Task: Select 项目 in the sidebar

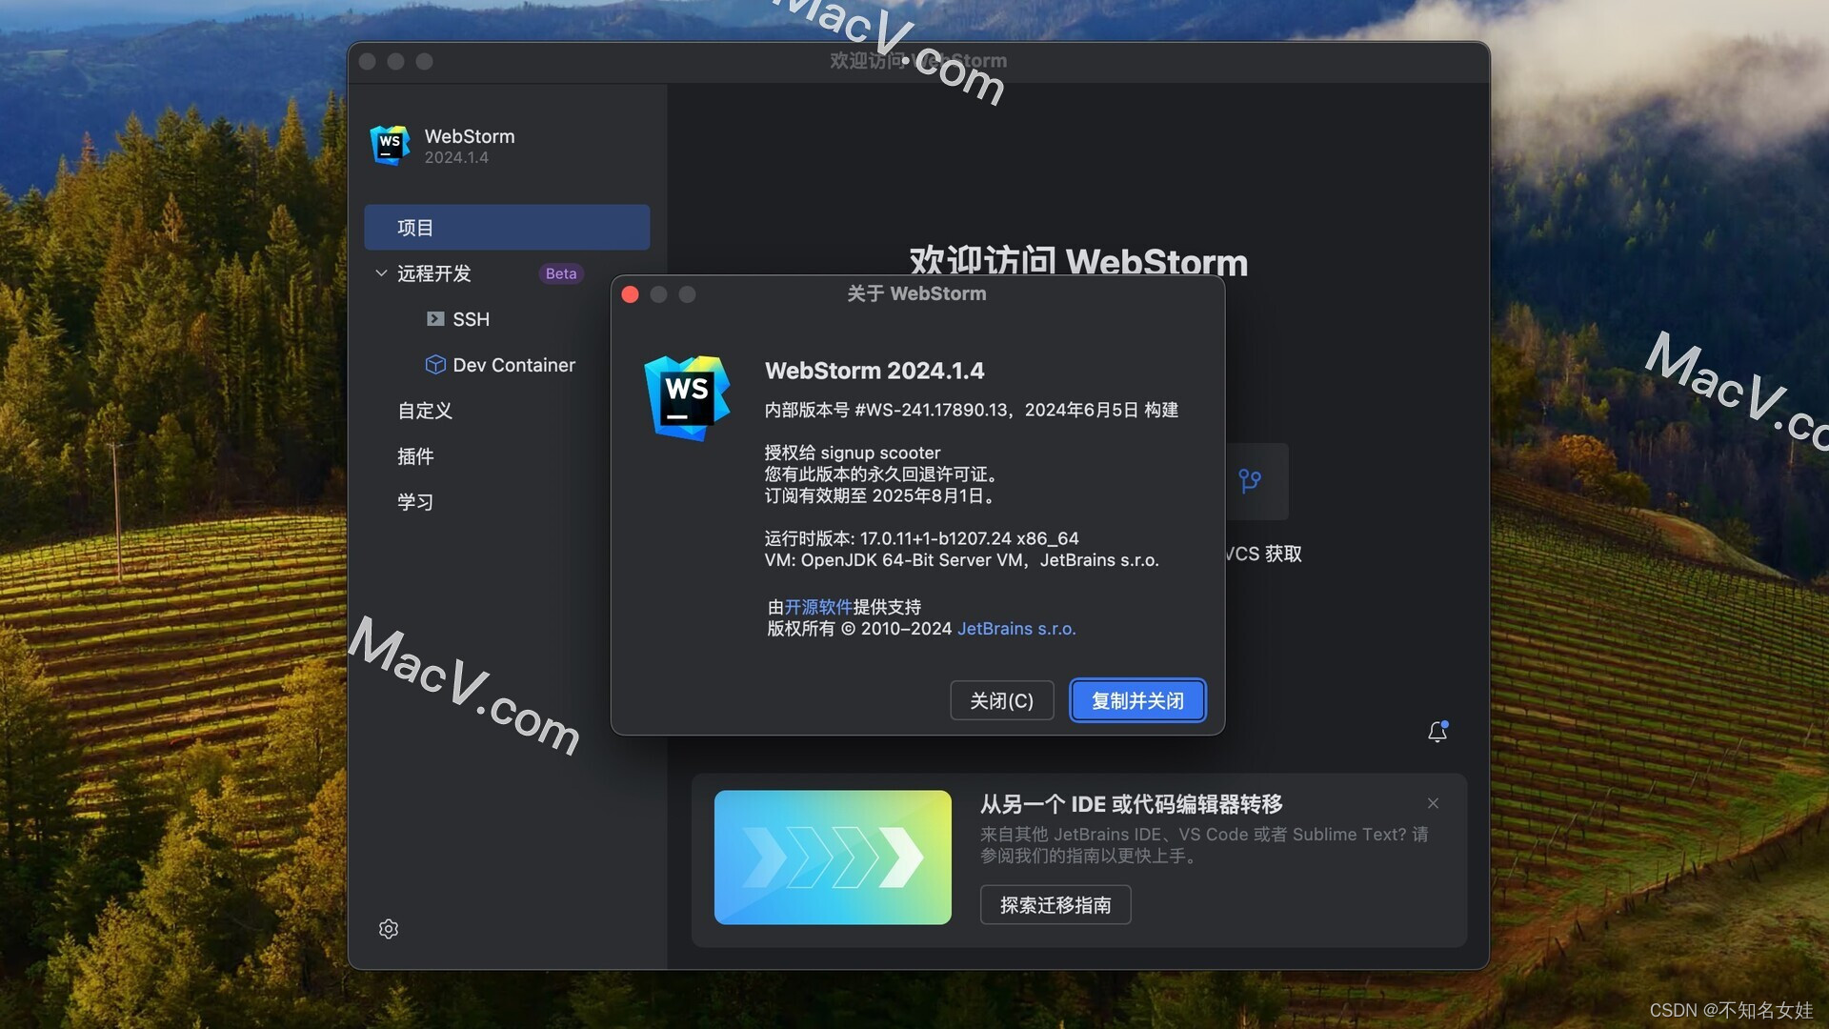Action: tap(507, 227)
